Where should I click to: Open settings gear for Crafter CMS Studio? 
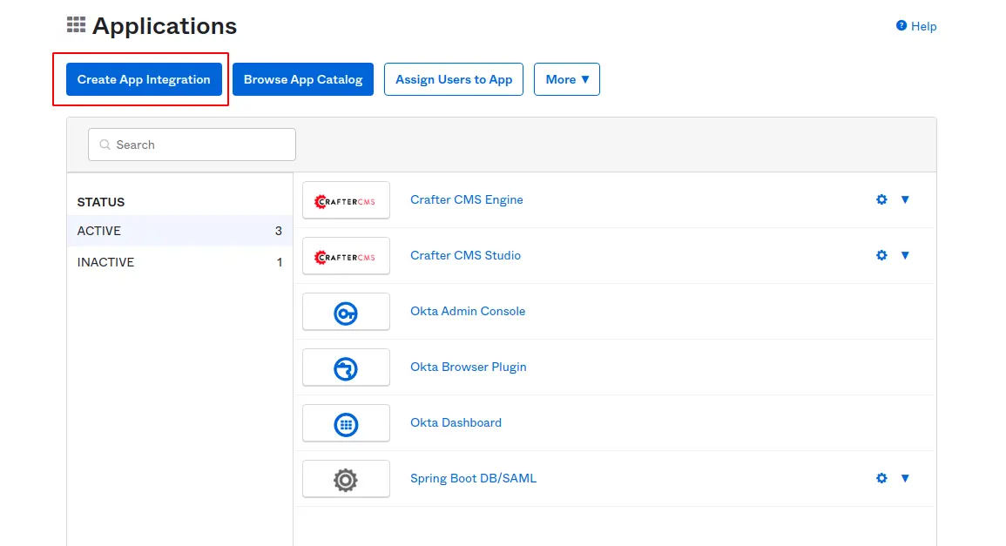881,255
